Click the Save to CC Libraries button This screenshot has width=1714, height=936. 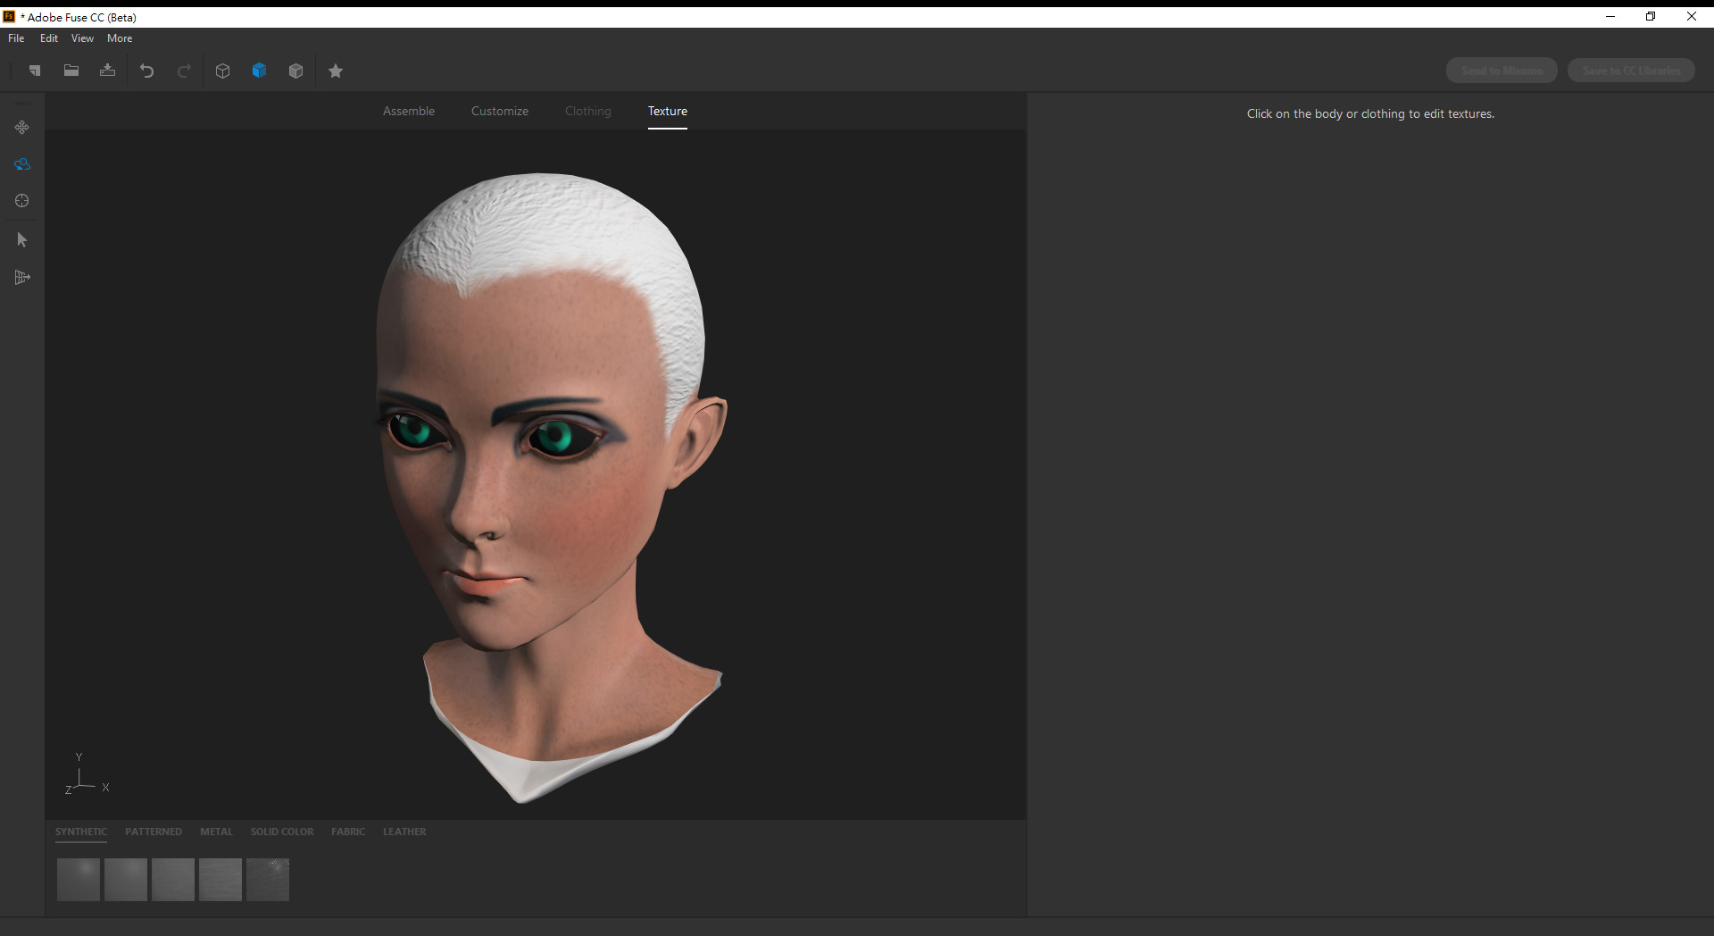[1631, 71]
